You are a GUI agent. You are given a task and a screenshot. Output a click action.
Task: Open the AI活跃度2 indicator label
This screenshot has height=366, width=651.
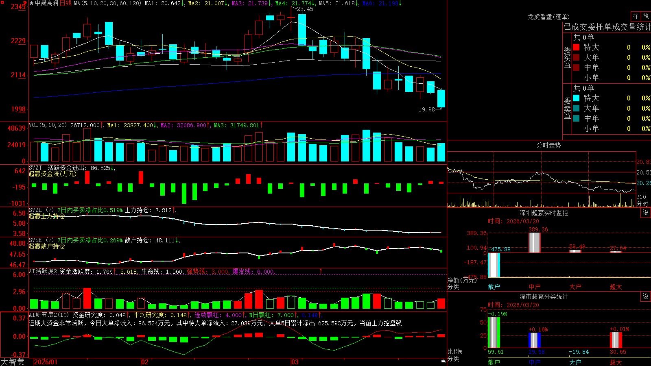coord(43,271)
